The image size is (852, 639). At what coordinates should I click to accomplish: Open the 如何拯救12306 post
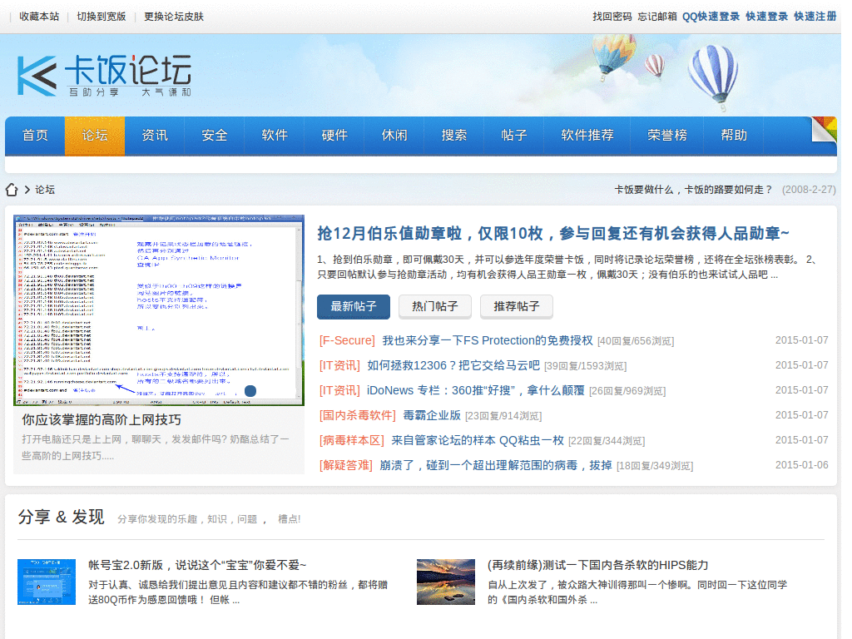tap(453, 366)
